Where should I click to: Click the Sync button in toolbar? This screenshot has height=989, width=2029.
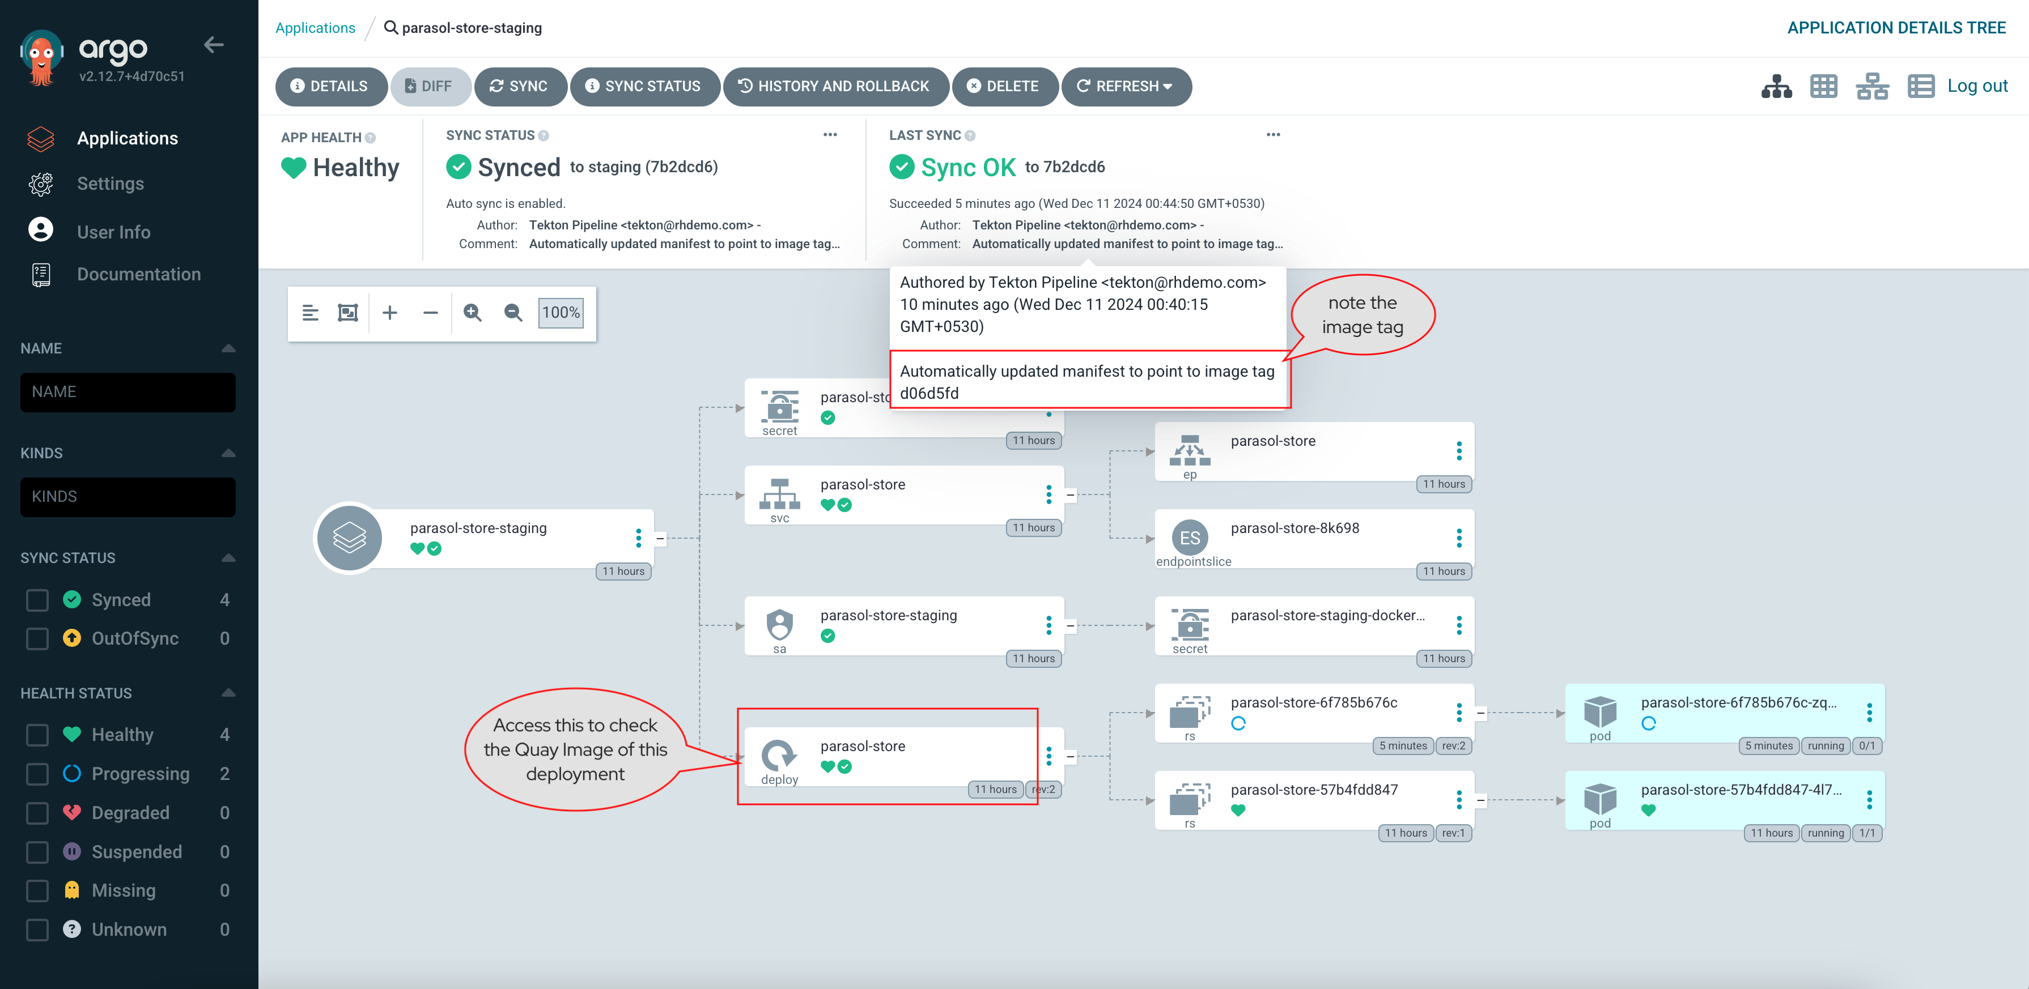[519, 87]
